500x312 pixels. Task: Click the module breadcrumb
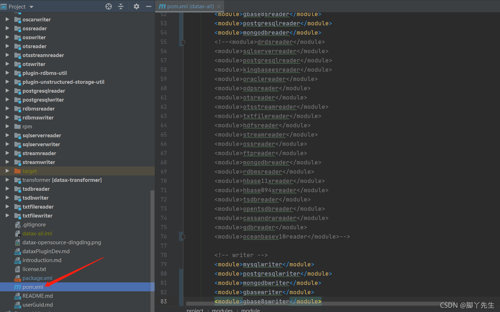251,310
